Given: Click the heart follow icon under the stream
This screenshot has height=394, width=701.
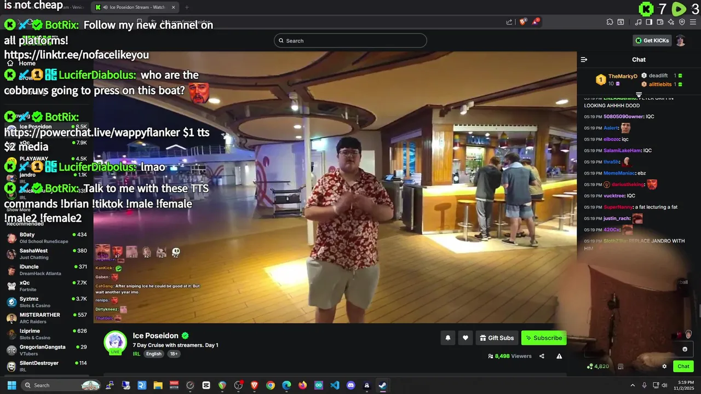Looking at the screenshot, I should pos(466,338).
